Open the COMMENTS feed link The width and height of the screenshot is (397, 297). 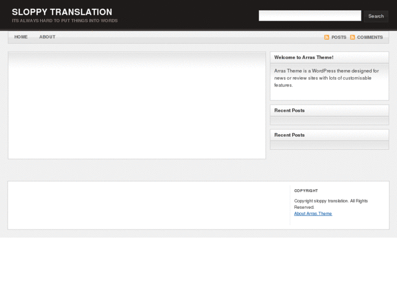coord(370,37)
